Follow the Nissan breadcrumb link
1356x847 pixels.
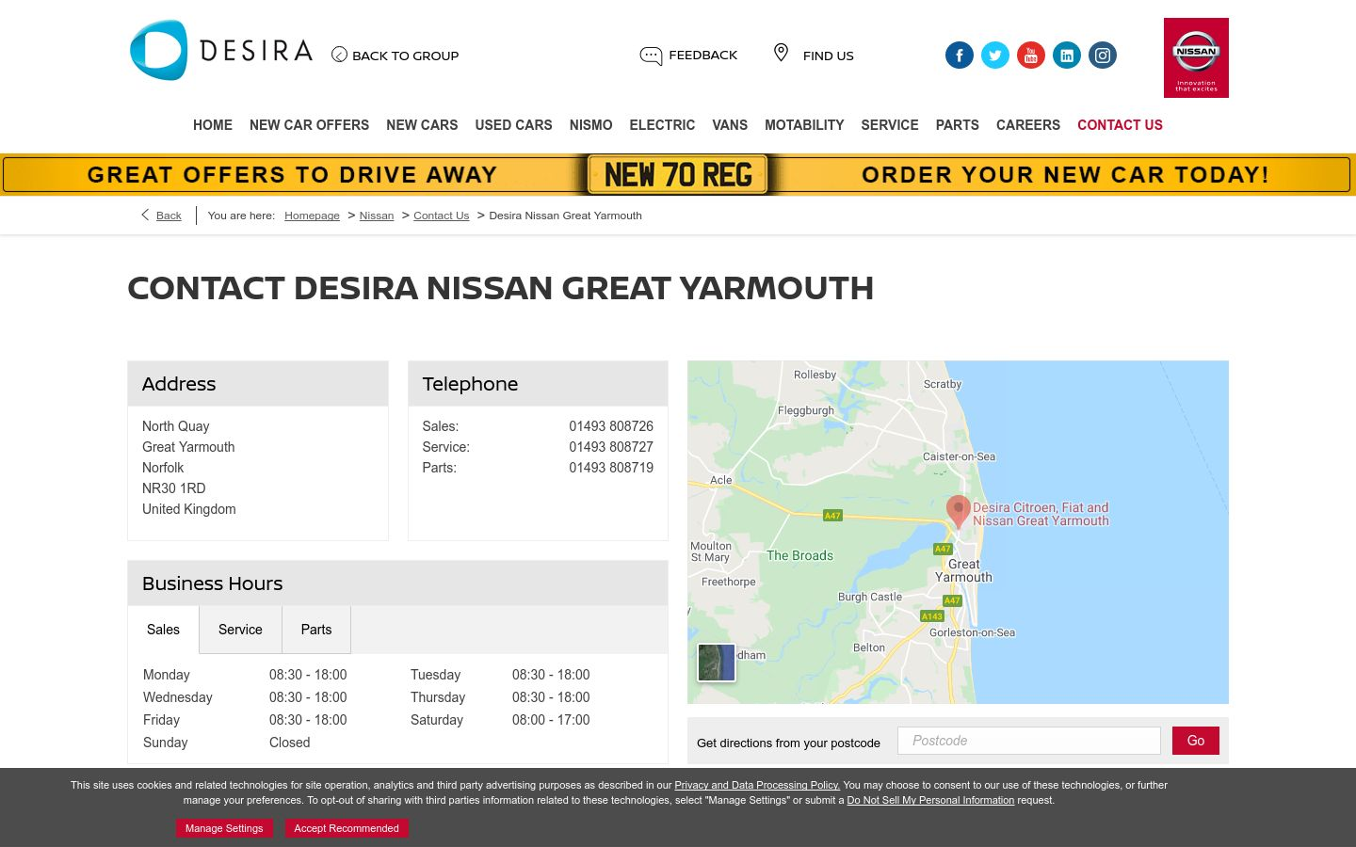coord(377,216)
